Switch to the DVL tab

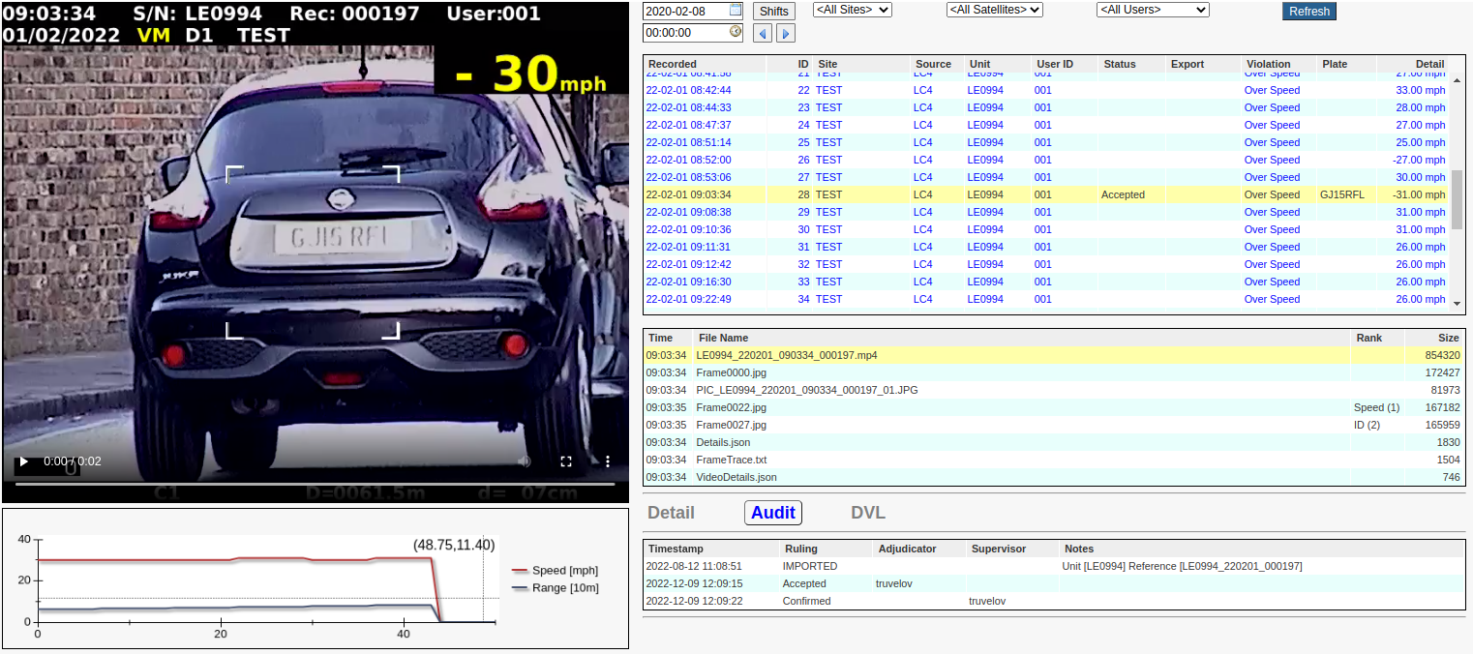(x=867, y=513)
